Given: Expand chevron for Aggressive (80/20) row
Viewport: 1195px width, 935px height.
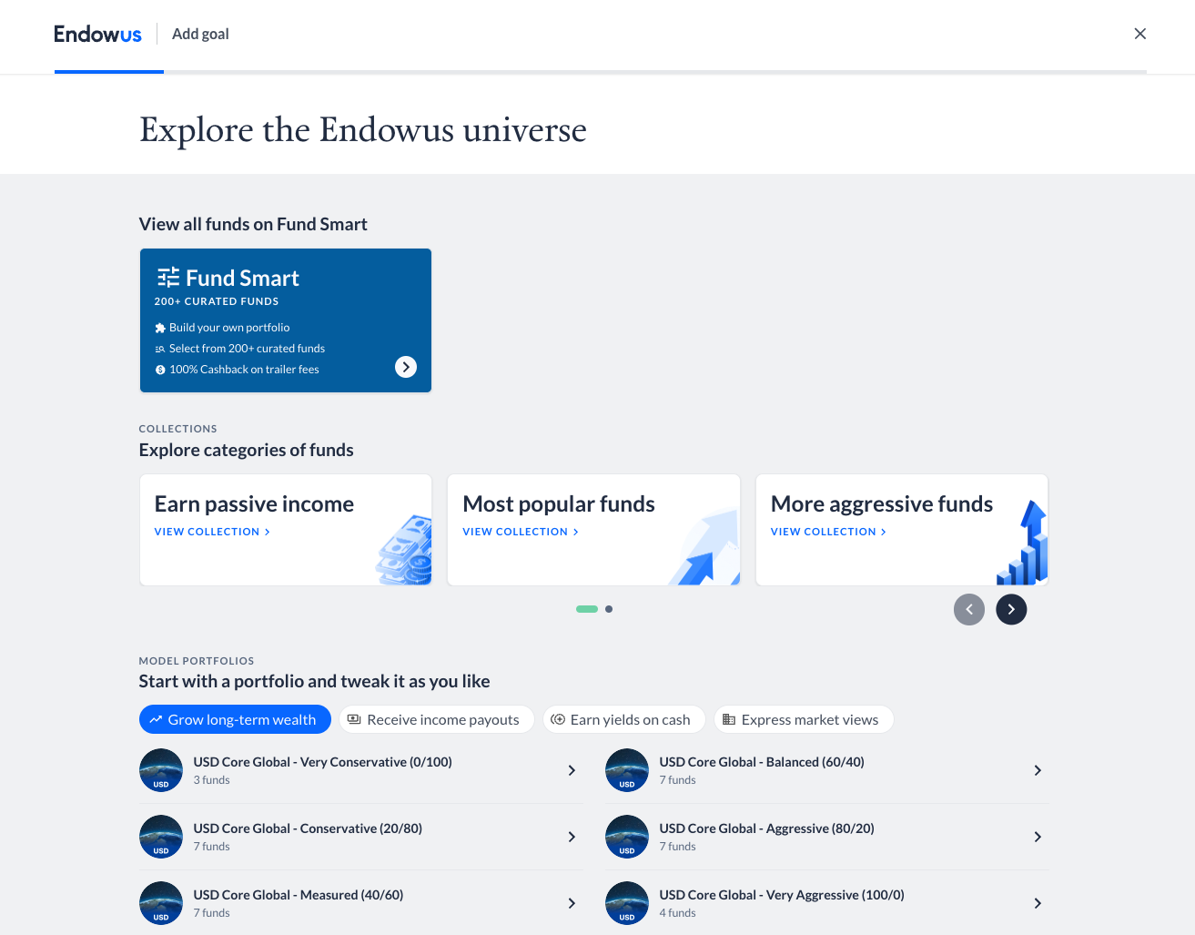Looking at the screenshot, I should (x=1038, y=837).
